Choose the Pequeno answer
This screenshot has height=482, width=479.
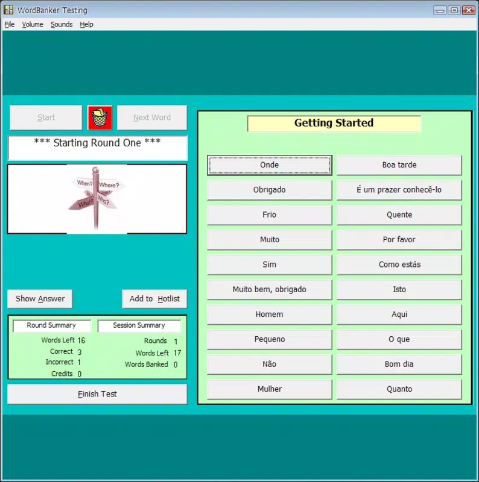pyautogui.click(x=269, y=339)
